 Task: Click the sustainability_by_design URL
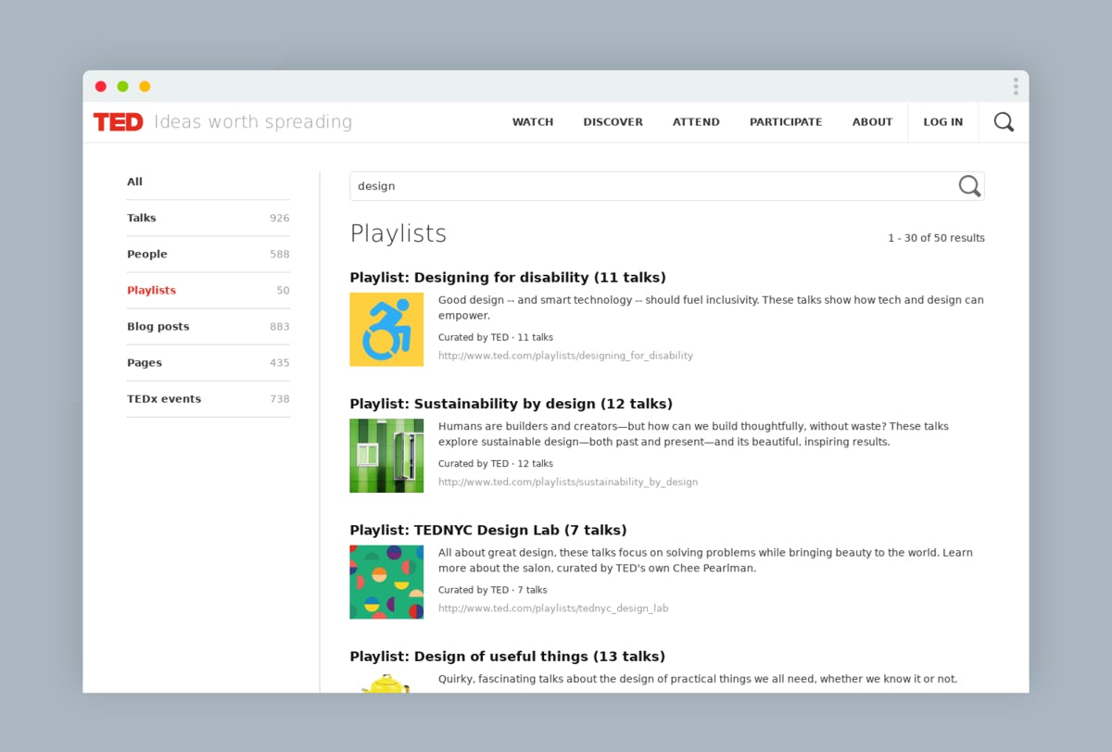pos(568,483)
